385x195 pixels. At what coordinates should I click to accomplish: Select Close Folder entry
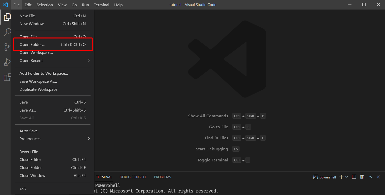pyautogui.click(x=53, y=168)
